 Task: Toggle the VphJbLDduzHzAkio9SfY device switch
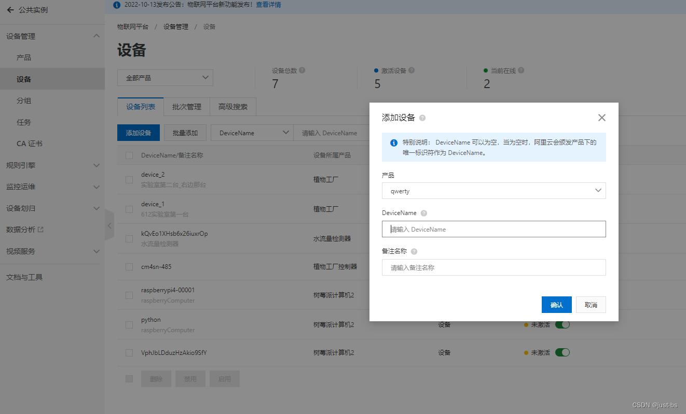coord(562,352)
